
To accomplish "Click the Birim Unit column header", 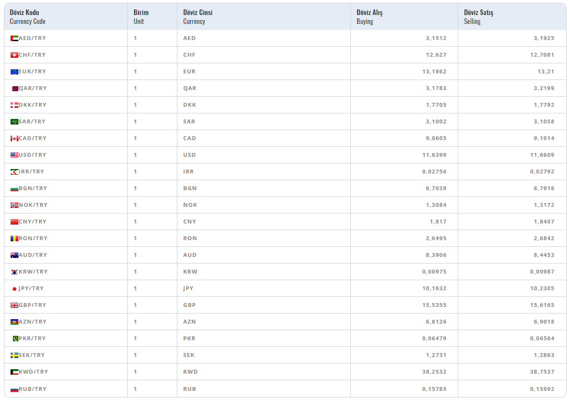I will [x=141, y=17].
